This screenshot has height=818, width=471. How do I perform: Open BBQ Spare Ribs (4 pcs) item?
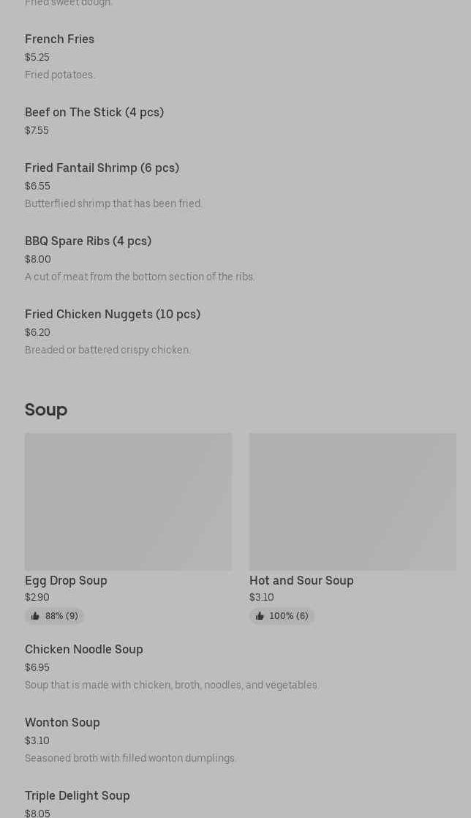click(88, 241)
